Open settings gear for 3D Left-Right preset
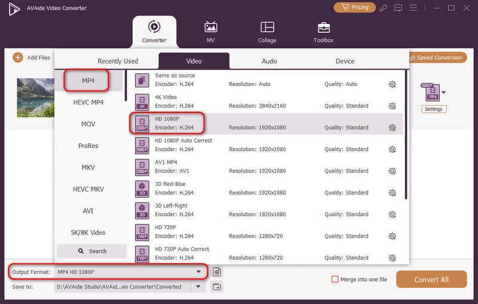Viewport: 478px width, 304px height. [x=393, y=214]
